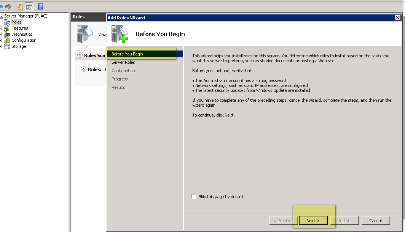Select Server Manager (FLAC) root node
Screen dimensions: 405x232
(x=26, y=16)
